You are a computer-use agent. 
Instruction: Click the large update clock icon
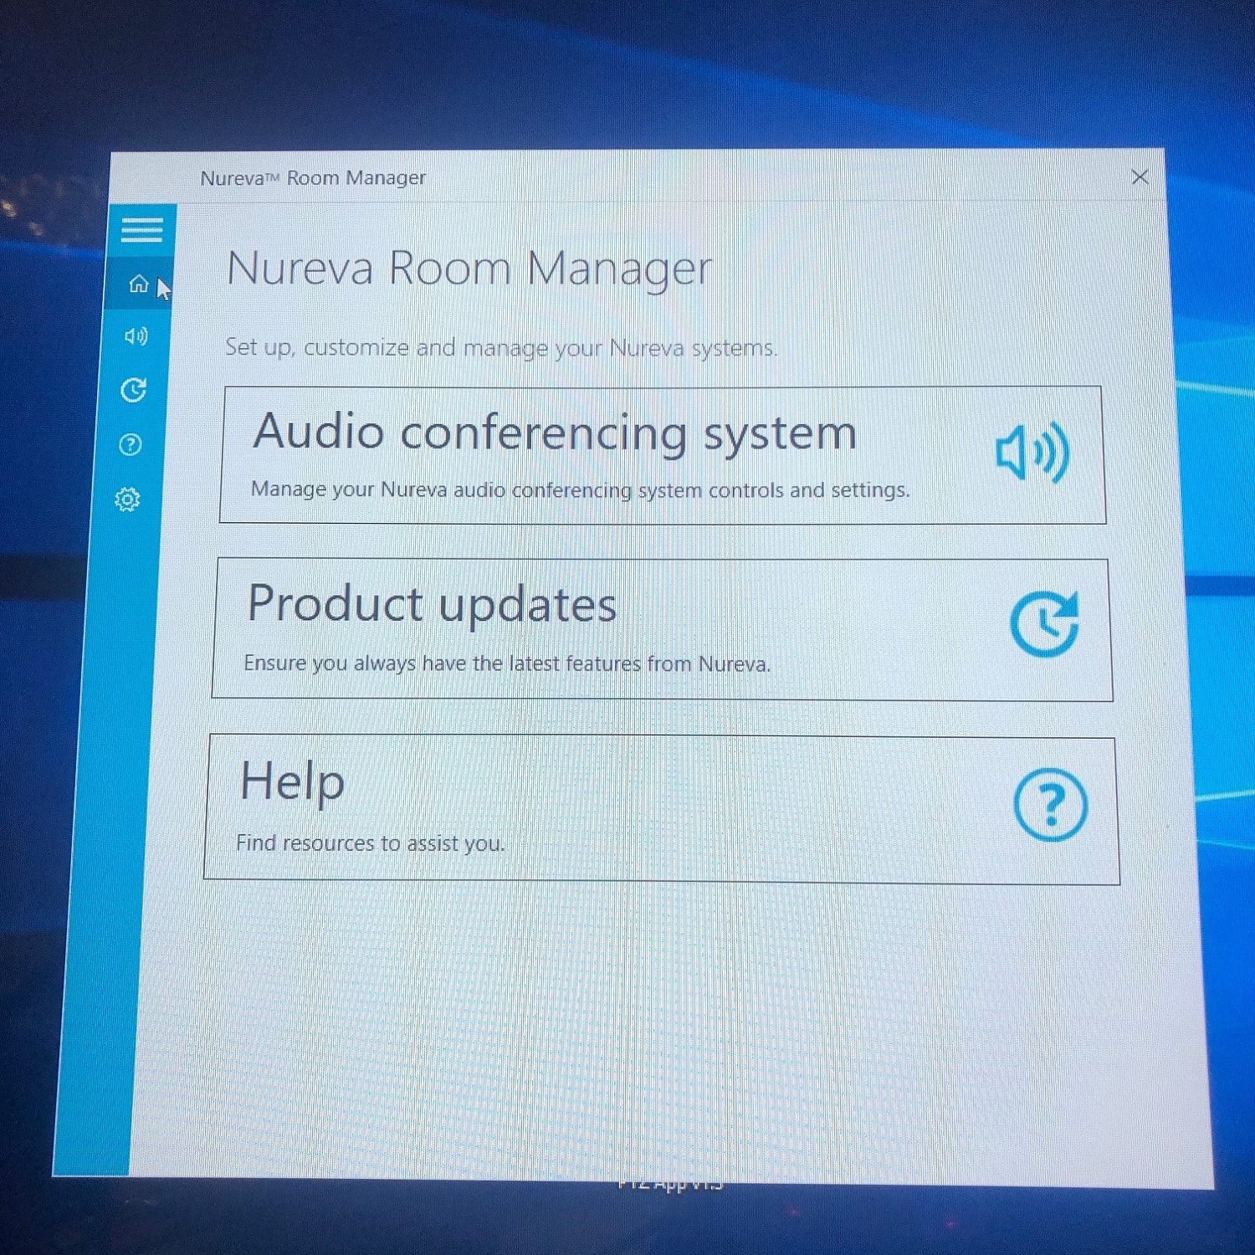point(1044,624)
